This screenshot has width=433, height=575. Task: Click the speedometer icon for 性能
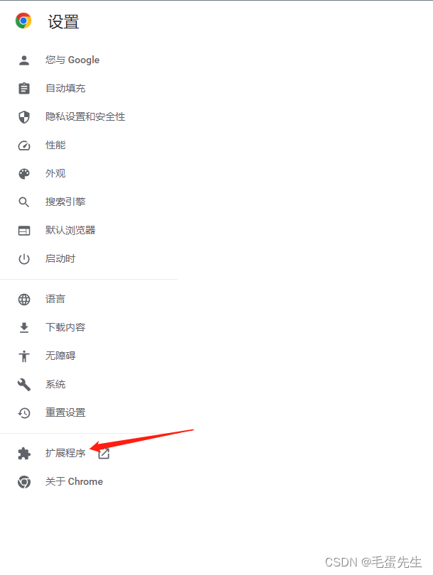(24, 146)
